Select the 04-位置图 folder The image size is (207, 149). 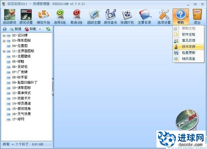(x=20, y=46)
